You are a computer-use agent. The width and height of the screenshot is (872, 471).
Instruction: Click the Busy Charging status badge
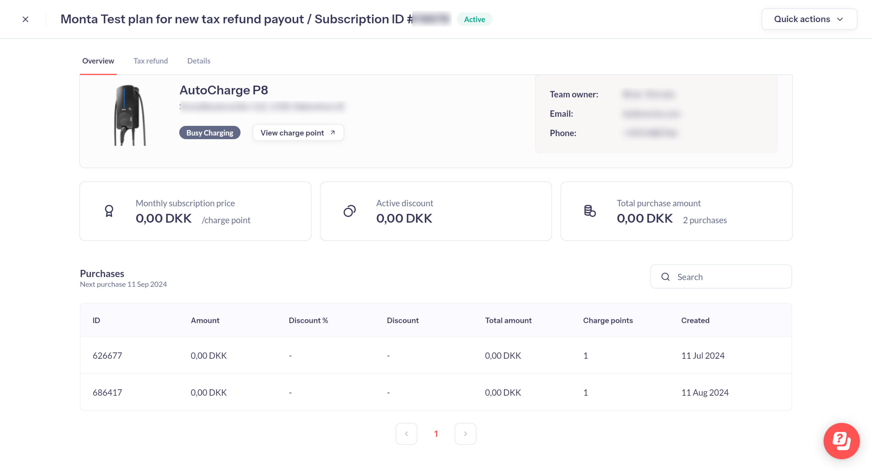(210, 133)
